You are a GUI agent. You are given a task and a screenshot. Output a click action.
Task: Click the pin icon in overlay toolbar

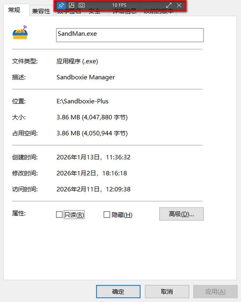tap(61, 5)
